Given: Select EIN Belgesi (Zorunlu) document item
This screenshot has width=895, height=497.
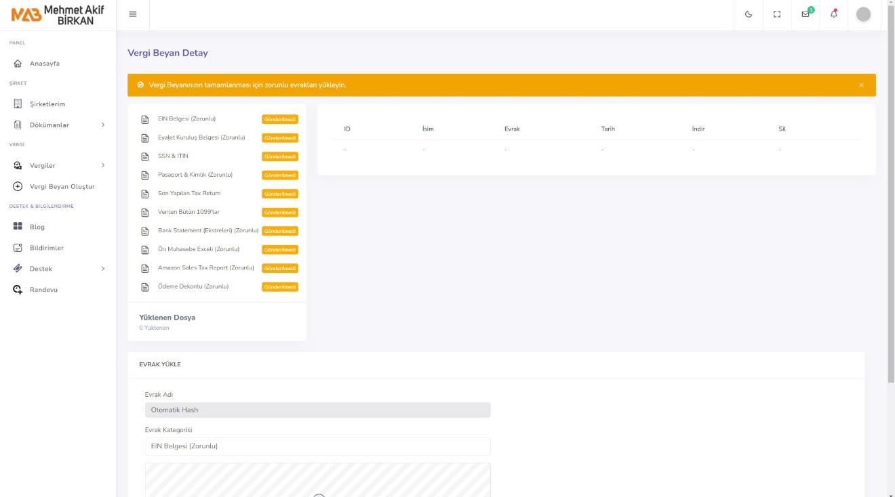Looking at the screenshot, I should 186,119.
